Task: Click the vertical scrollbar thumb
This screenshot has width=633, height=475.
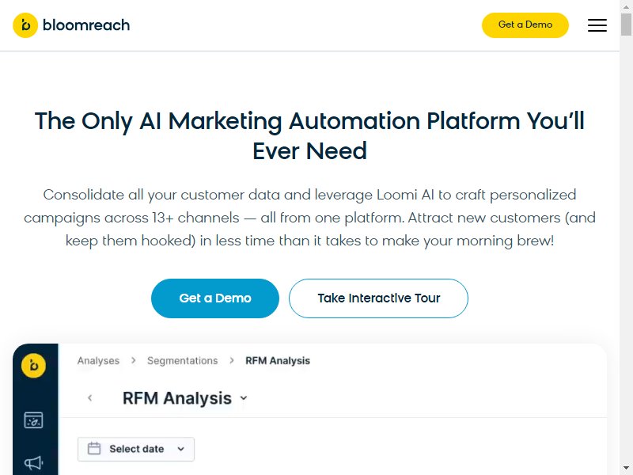Action: (x=626, y=24)
